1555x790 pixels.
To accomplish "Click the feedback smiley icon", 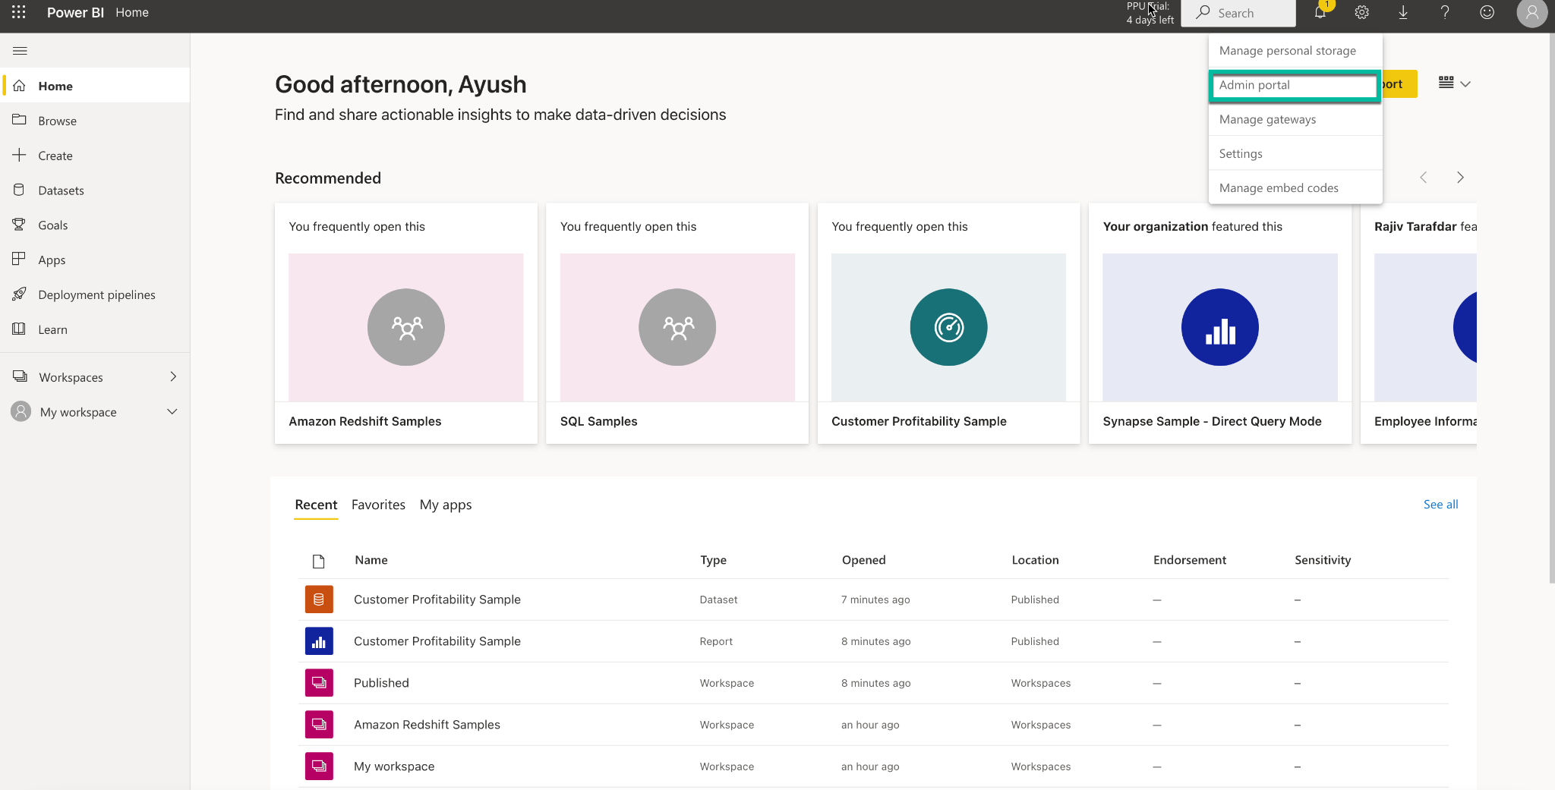I will tap(1487, 12).
